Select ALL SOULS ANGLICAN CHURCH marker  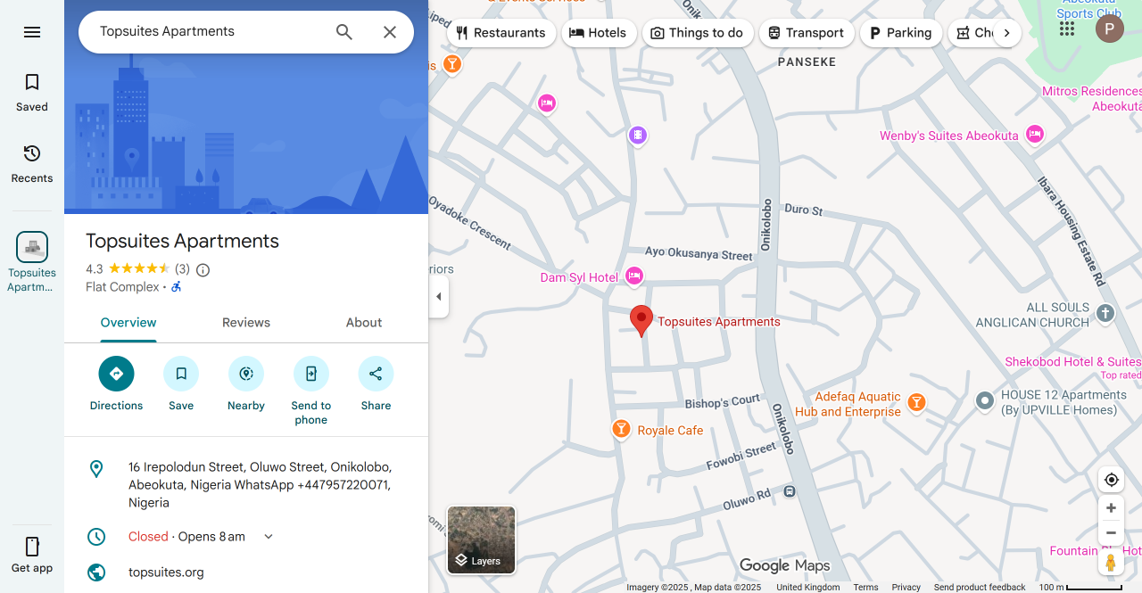1105,313
